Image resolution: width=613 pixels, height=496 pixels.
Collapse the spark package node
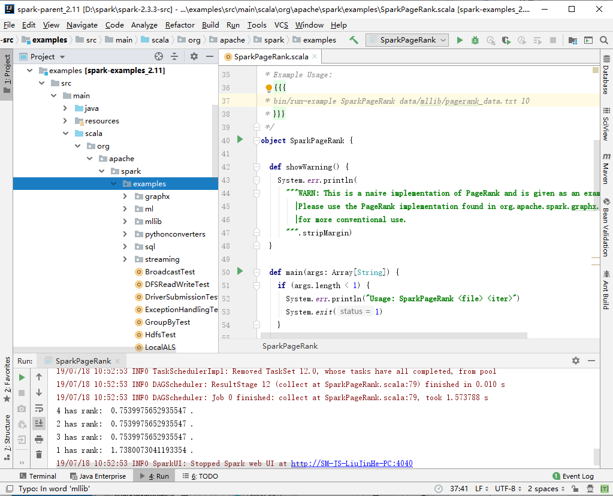[102, 171]
